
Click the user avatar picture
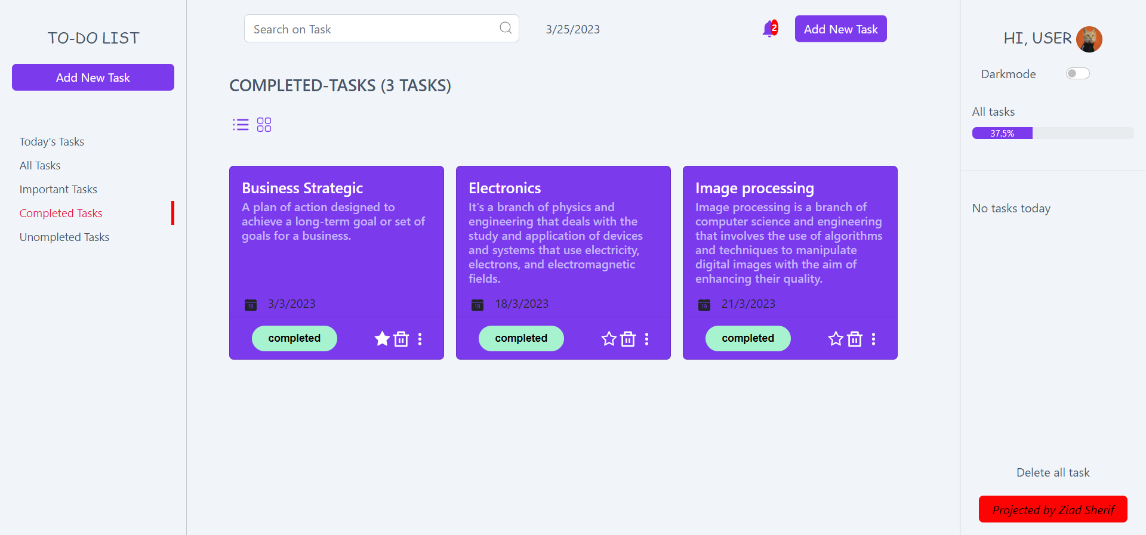pyautogui.click(x=1089, y=39)
